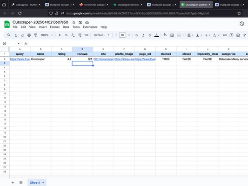Decrease font size minus button

116,35
